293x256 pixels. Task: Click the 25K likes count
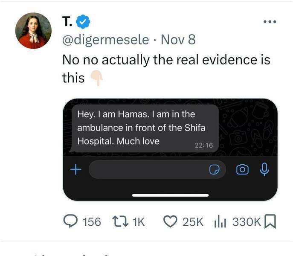(193, 222)
